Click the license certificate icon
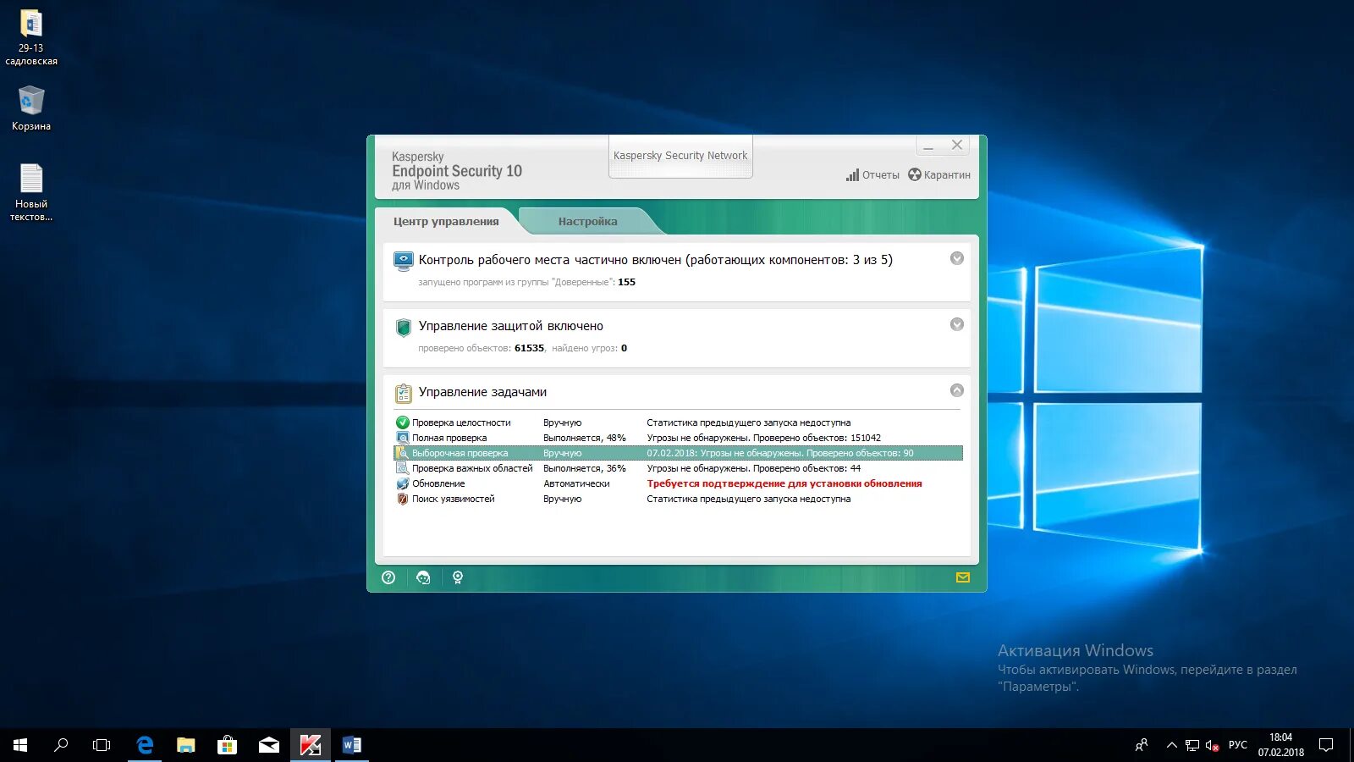The height and width of the screenshot is (762, 1354). pyautogui.click(x=458, y=577)
